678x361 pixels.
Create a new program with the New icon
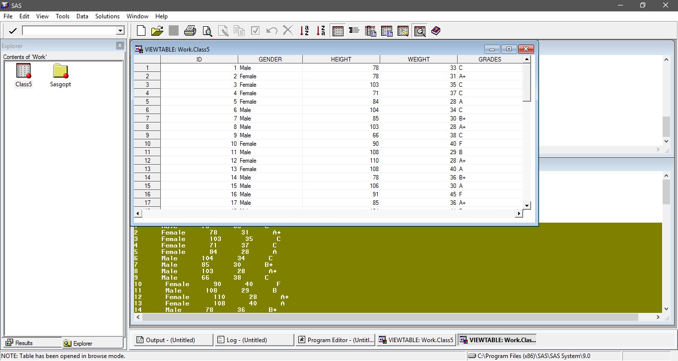click(140, 30)
